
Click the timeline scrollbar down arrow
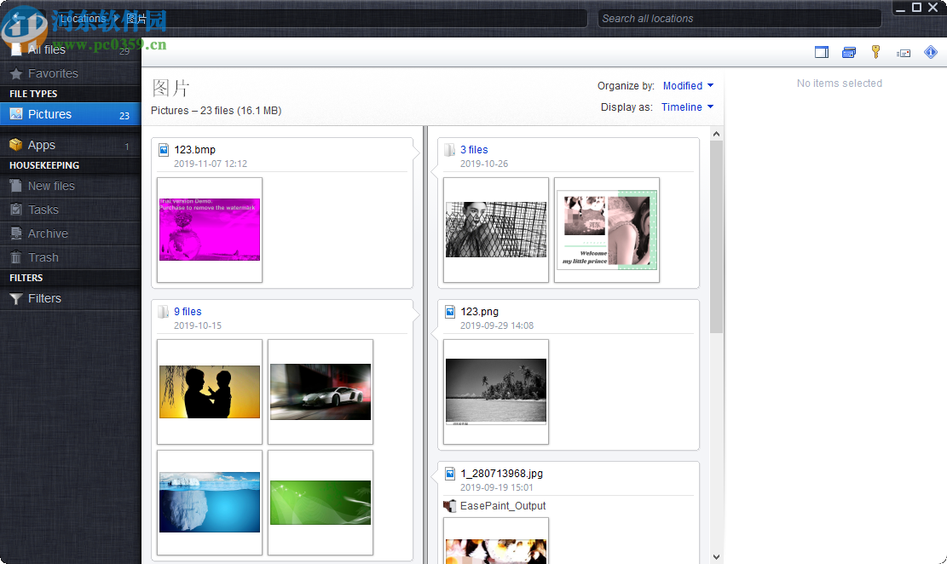[716, 556]
